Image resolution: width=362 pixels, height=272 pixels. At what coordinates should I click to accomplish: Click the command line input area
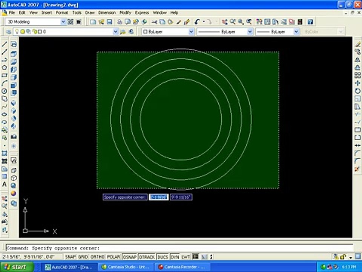[x=179, y=248]
